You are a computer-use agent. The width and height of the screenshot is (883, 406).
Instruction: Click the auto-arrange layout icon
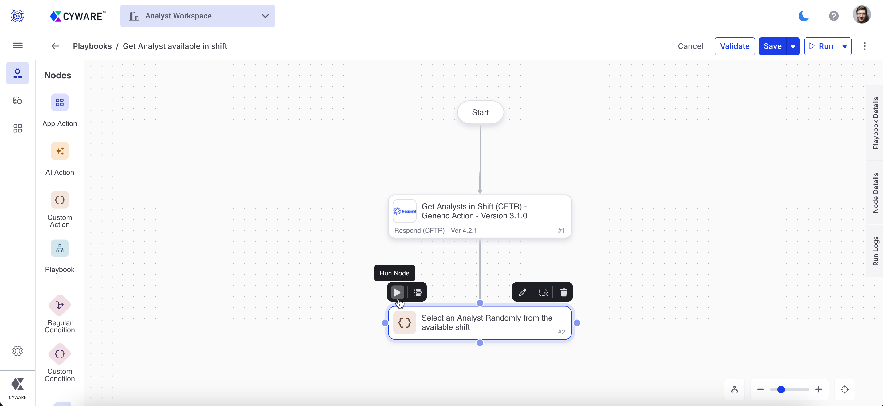(x=734, y=389)
